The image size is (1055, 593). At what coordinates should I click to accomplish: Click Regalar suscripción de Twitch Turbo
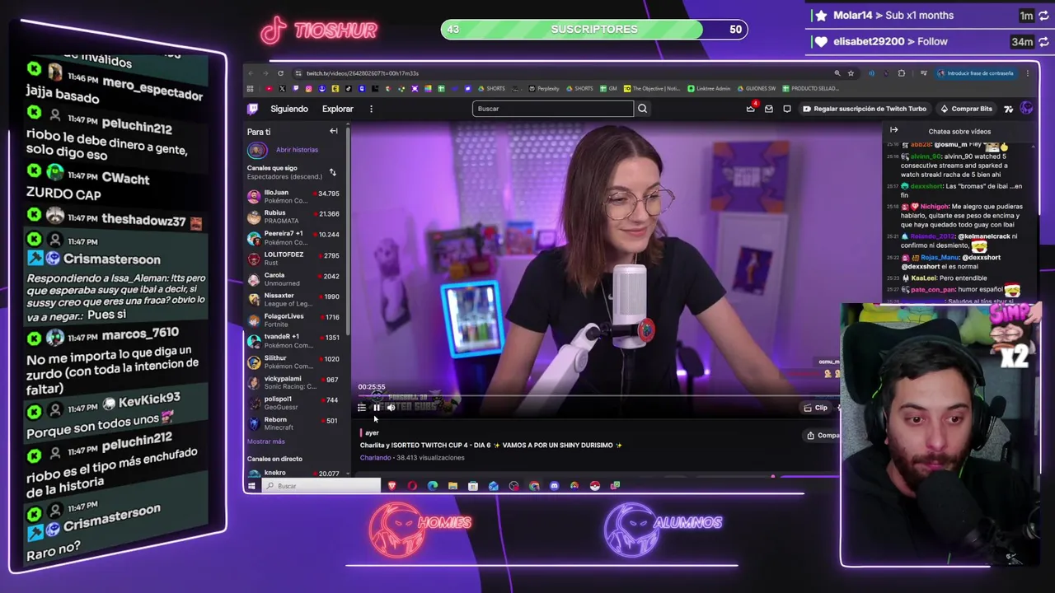click(865, 109)
